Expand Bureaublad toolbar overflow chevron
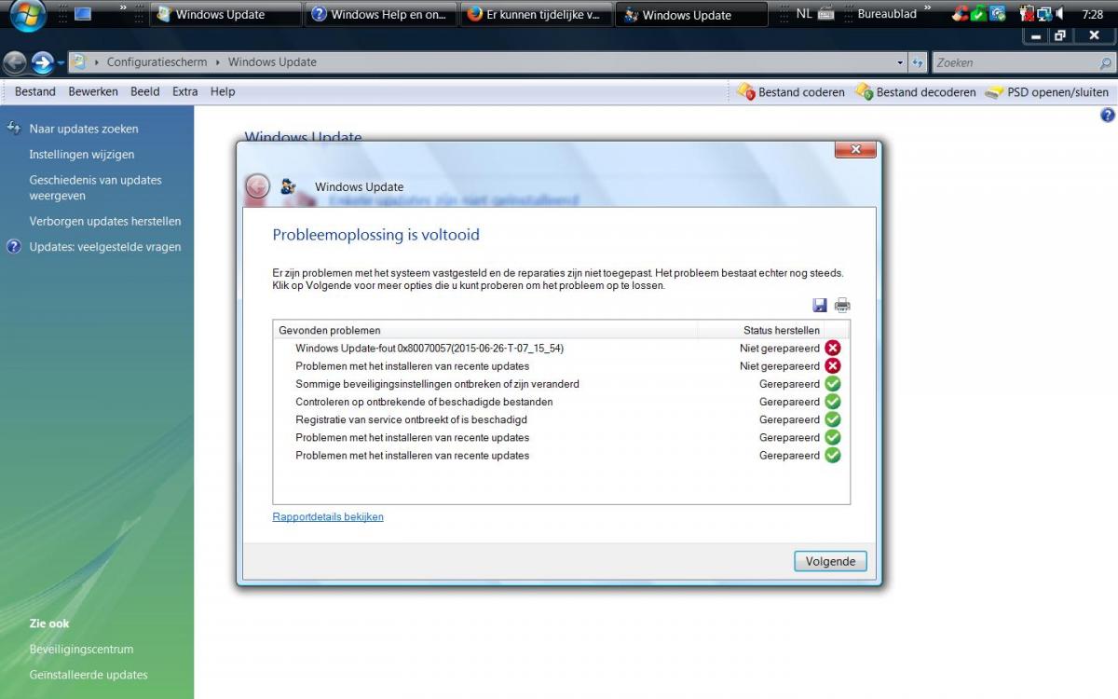 928,8
